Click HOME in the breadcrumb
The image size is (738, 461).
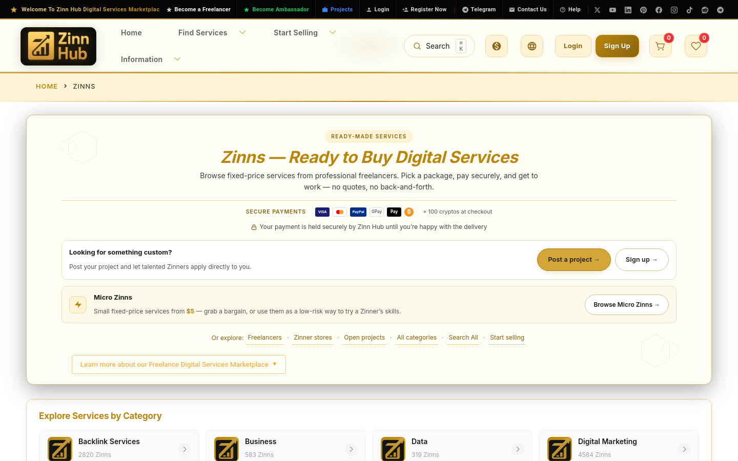(x=47, y=87)
